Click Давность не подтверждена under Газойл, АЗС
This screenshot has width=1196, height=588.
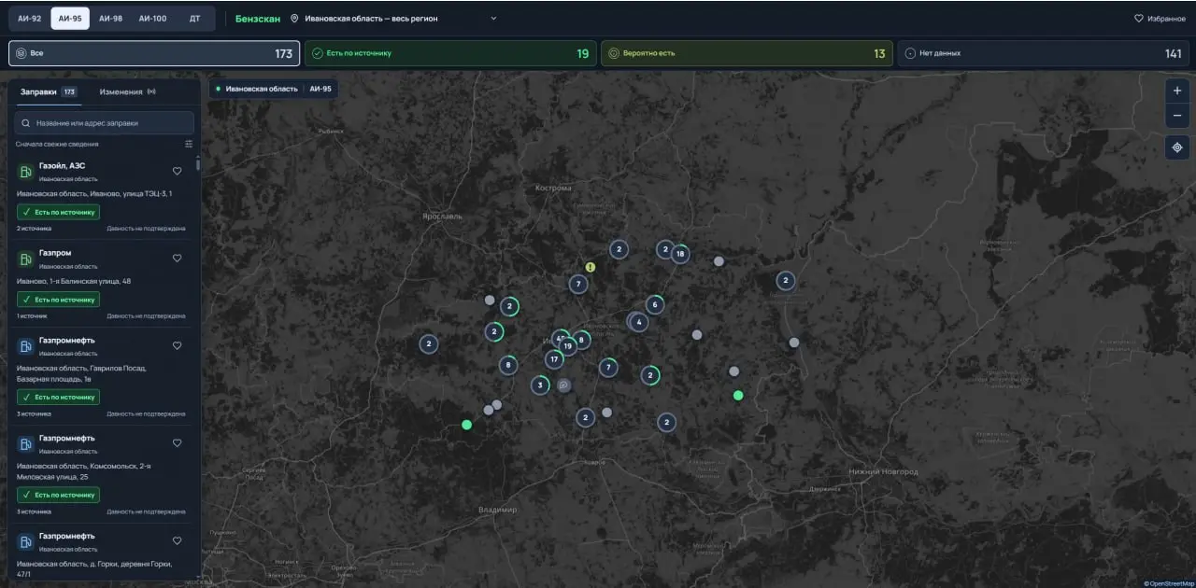pos(146,228)
